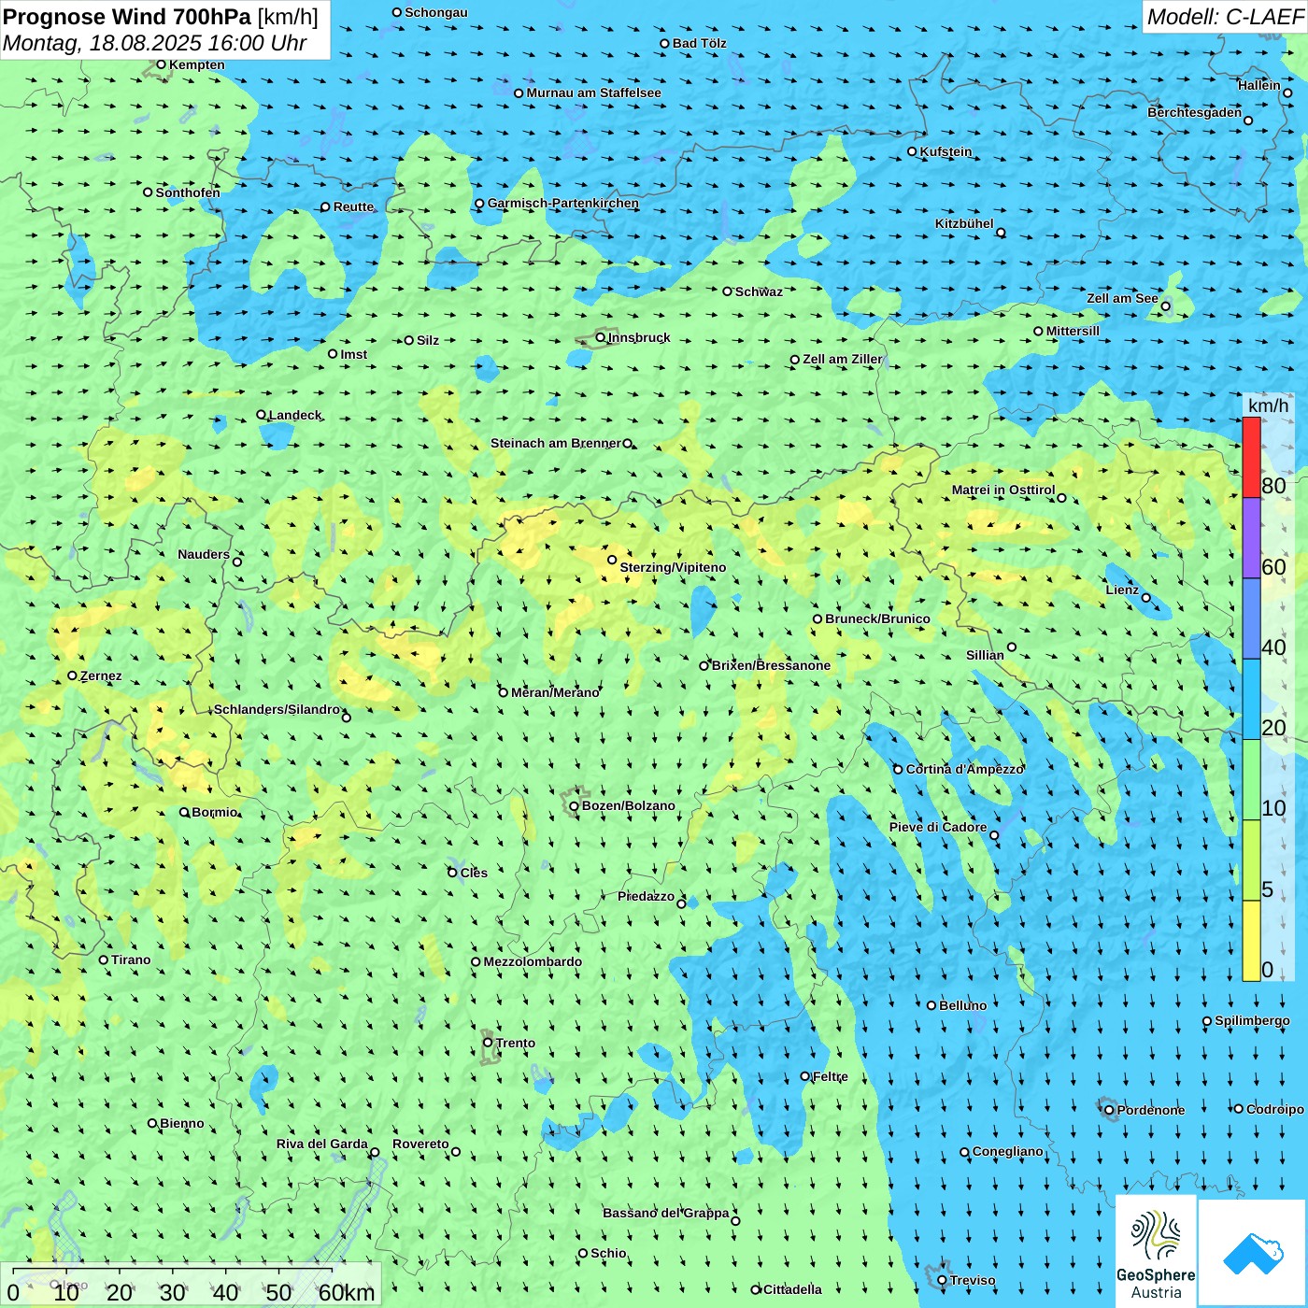Screen dimensions: 1308x1308
Task: Click the date 'Montag, 18.08.2025 16:00 Uhr'
Action: point(155,43)
